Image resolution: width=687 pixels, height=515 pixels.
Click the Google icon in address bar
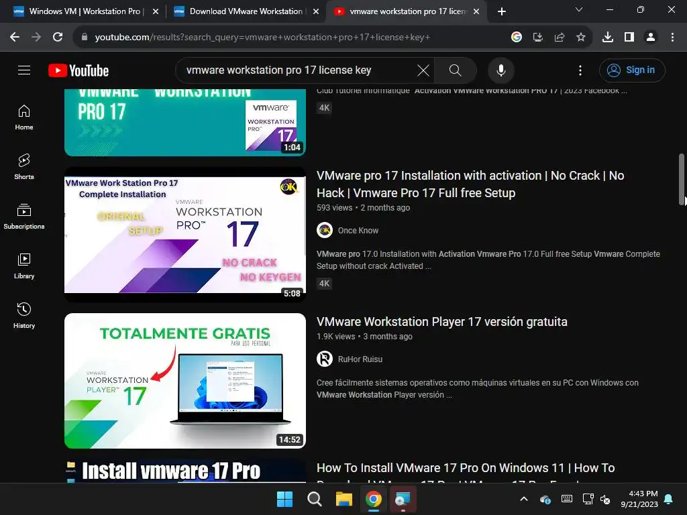pyautogui.click(x=517, y=38)
